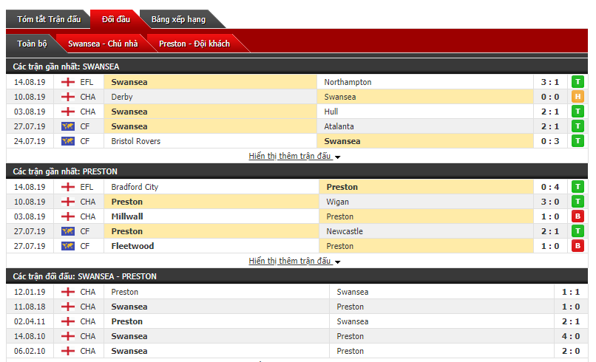Click England flag on 11.08.18 head-to-head row
The image size is (596, 362).
point(67,306)
